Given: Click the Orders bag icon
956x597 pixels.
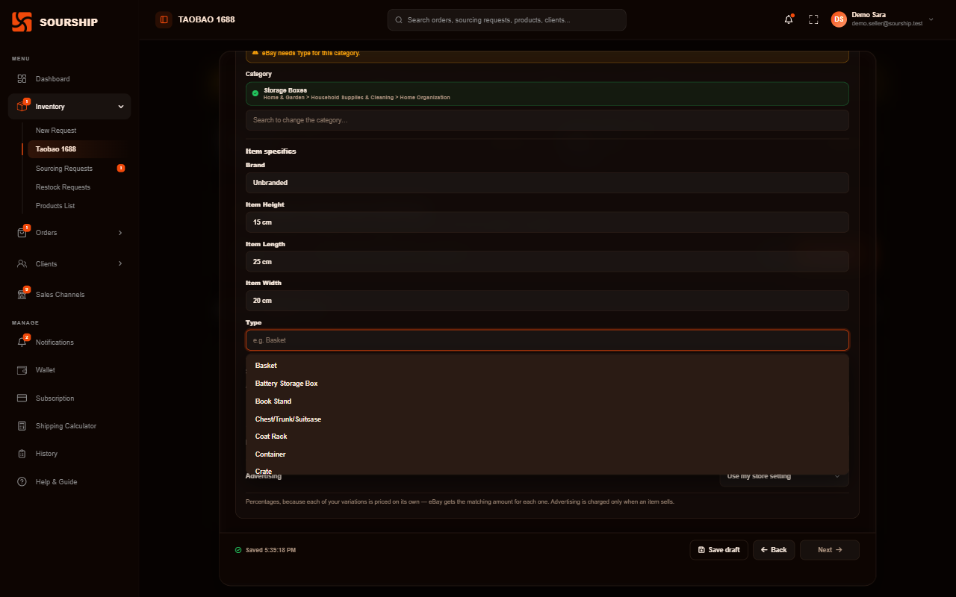Looking at the screenshot, I should [22, 233].
